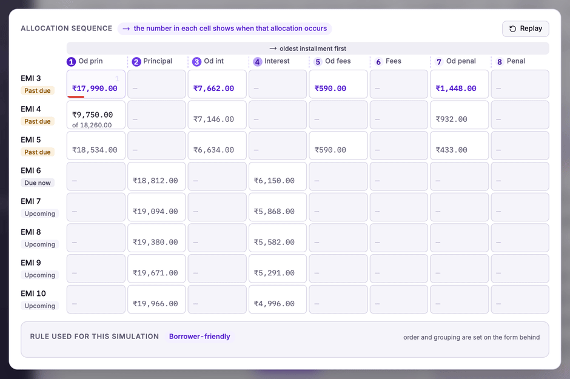
Task: Click EMI 3 overdue penalty ₹1,448.00
Action: tap(460, 84)
